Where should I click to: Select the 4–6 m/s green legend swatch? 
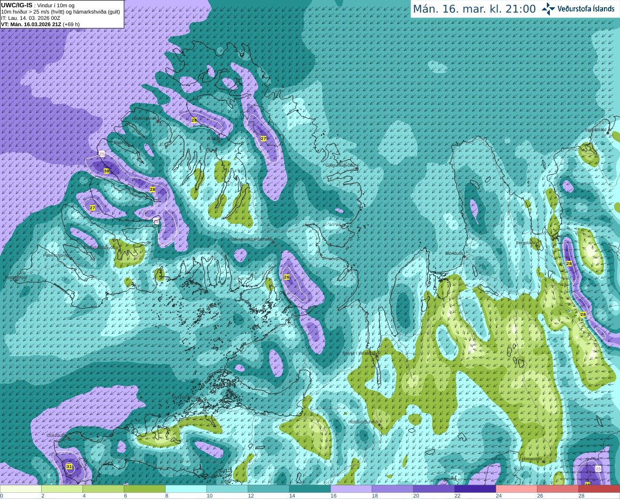coord(103,489)
